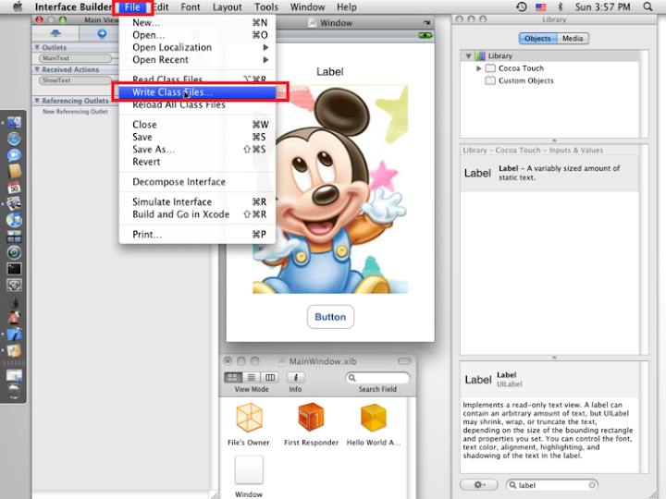Screen dimensions: 666x499
Task: Click the MainText outlet entry
Action: click(75, 58)
